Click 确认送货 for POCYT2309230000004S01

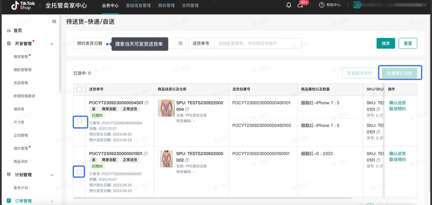[x=398, y=103]
